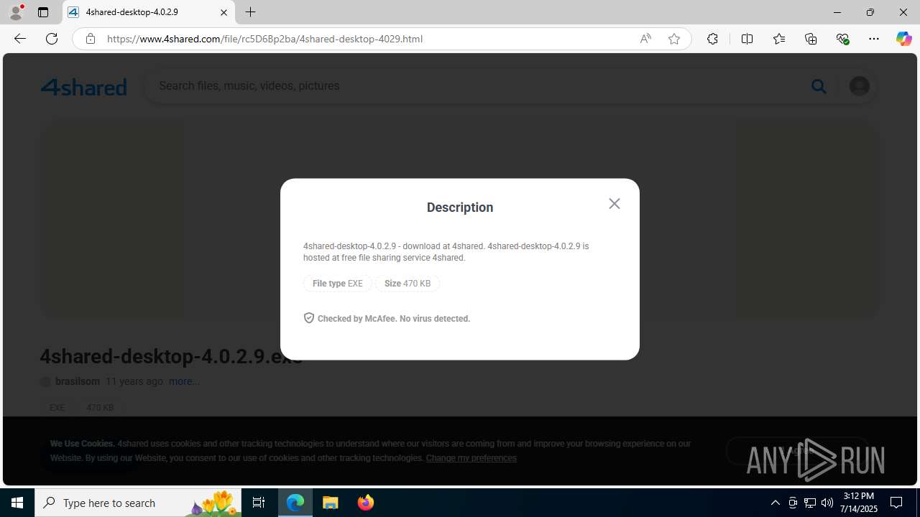Image resolution: width=920 pixels, height=517 pixels.
Task: Toggle Split screen view
Action: pos(747,39)
